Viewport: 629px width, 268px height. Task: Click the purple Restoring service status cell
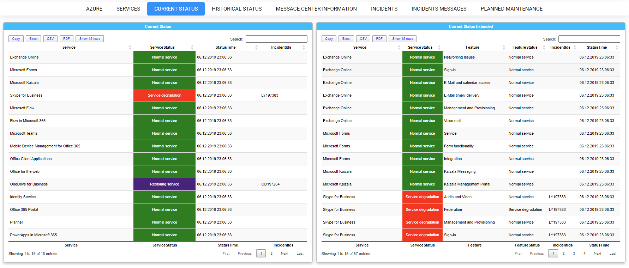[164, 184]
